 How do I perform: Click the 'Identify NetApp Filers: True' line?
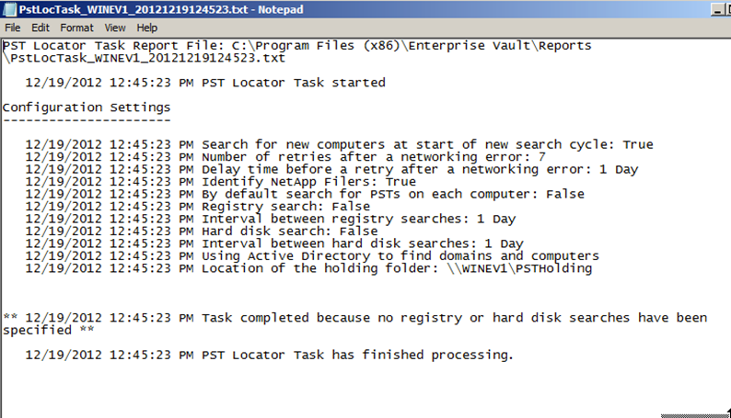point(221,182)
